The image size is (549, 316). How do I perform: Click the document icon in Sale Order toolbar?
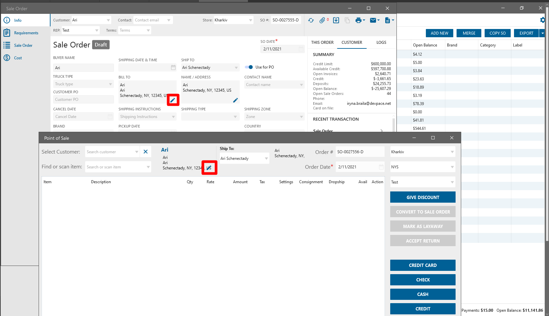tap(388, 20)
